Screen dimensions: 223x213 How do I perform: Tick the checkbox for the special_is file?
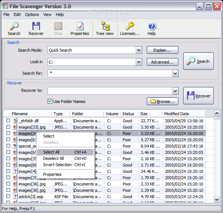pyautogui.click(x=8, y=146)
